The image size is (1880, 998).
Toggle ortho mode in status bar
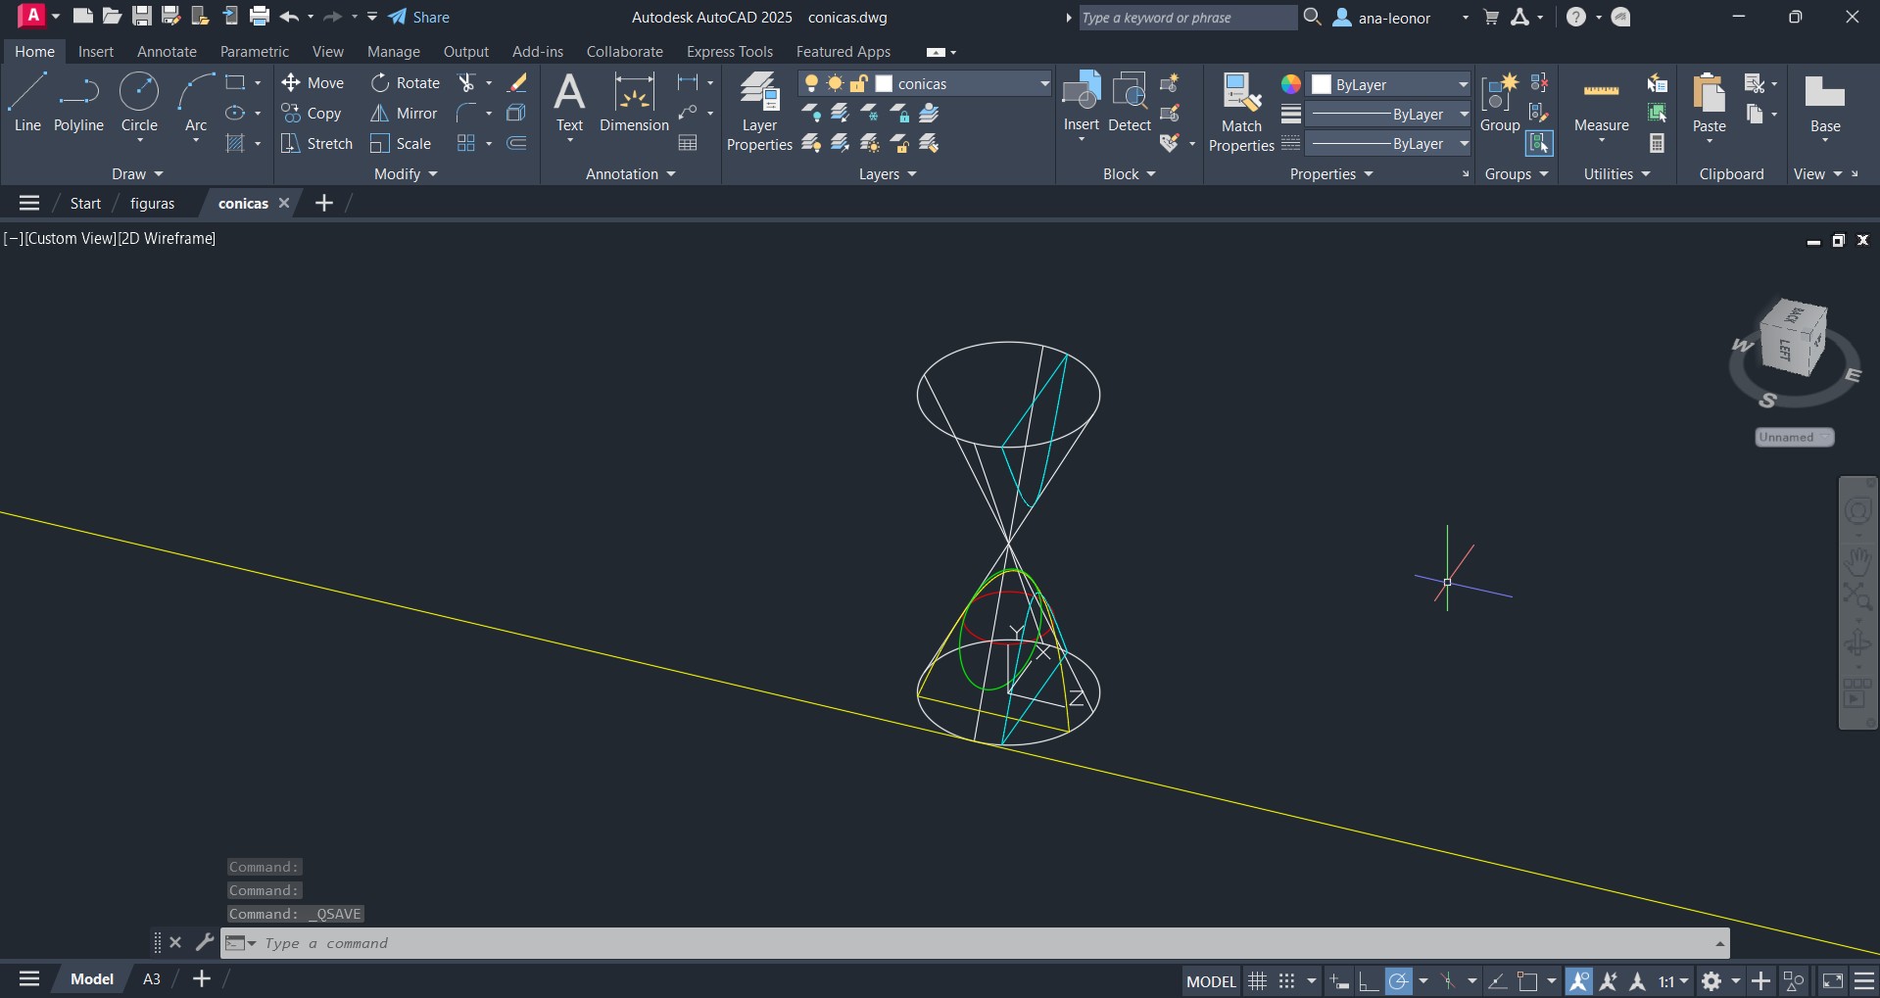[x=1369, y=980]
